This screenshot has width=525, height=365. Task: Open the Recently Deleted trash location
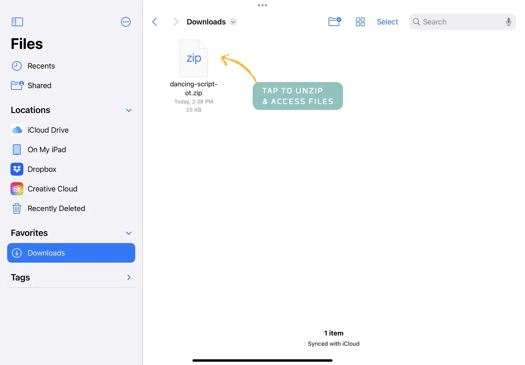pos(56,208)
